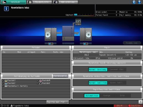Select Normál távolság option
This screenshot has height=107, width=143.
tap(98, 69)
